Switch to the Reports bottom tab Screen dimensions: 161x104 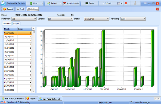[x=32, y=99]
